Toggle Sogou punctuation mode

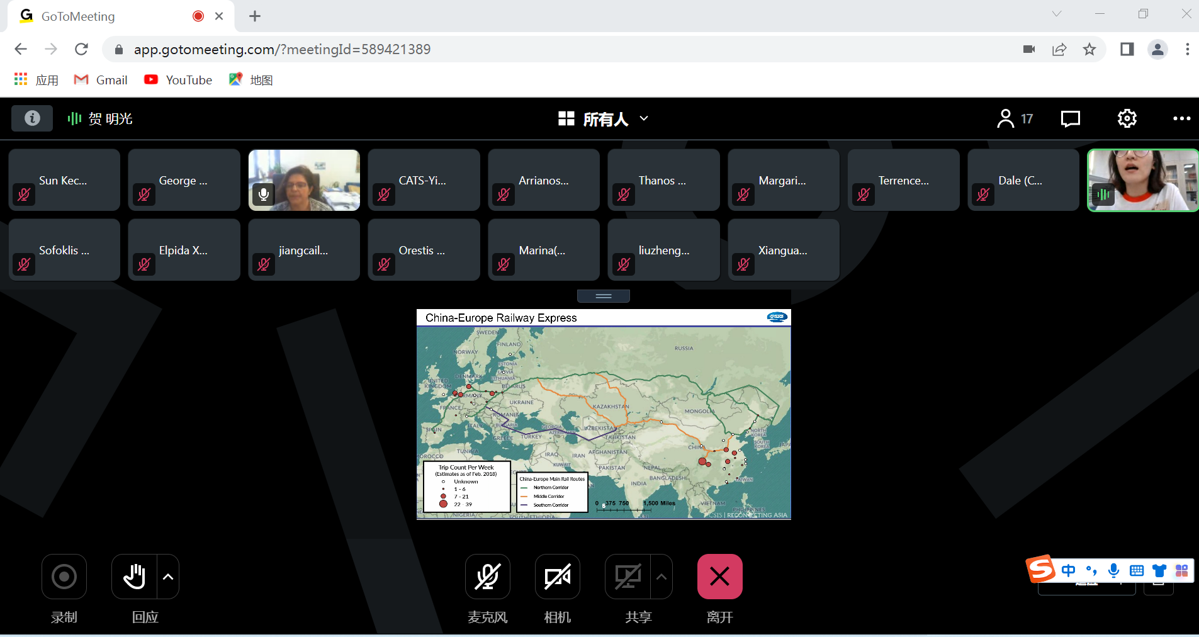coord(1091,571)
